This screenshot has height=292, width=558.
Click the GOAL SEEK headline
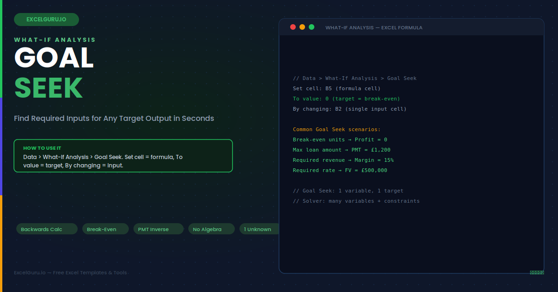54,73
